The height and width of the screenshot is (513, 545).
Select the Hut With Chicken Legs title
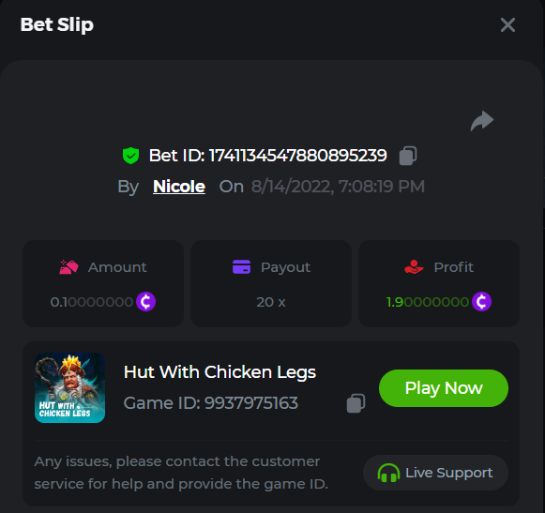[x=220, y=372]
